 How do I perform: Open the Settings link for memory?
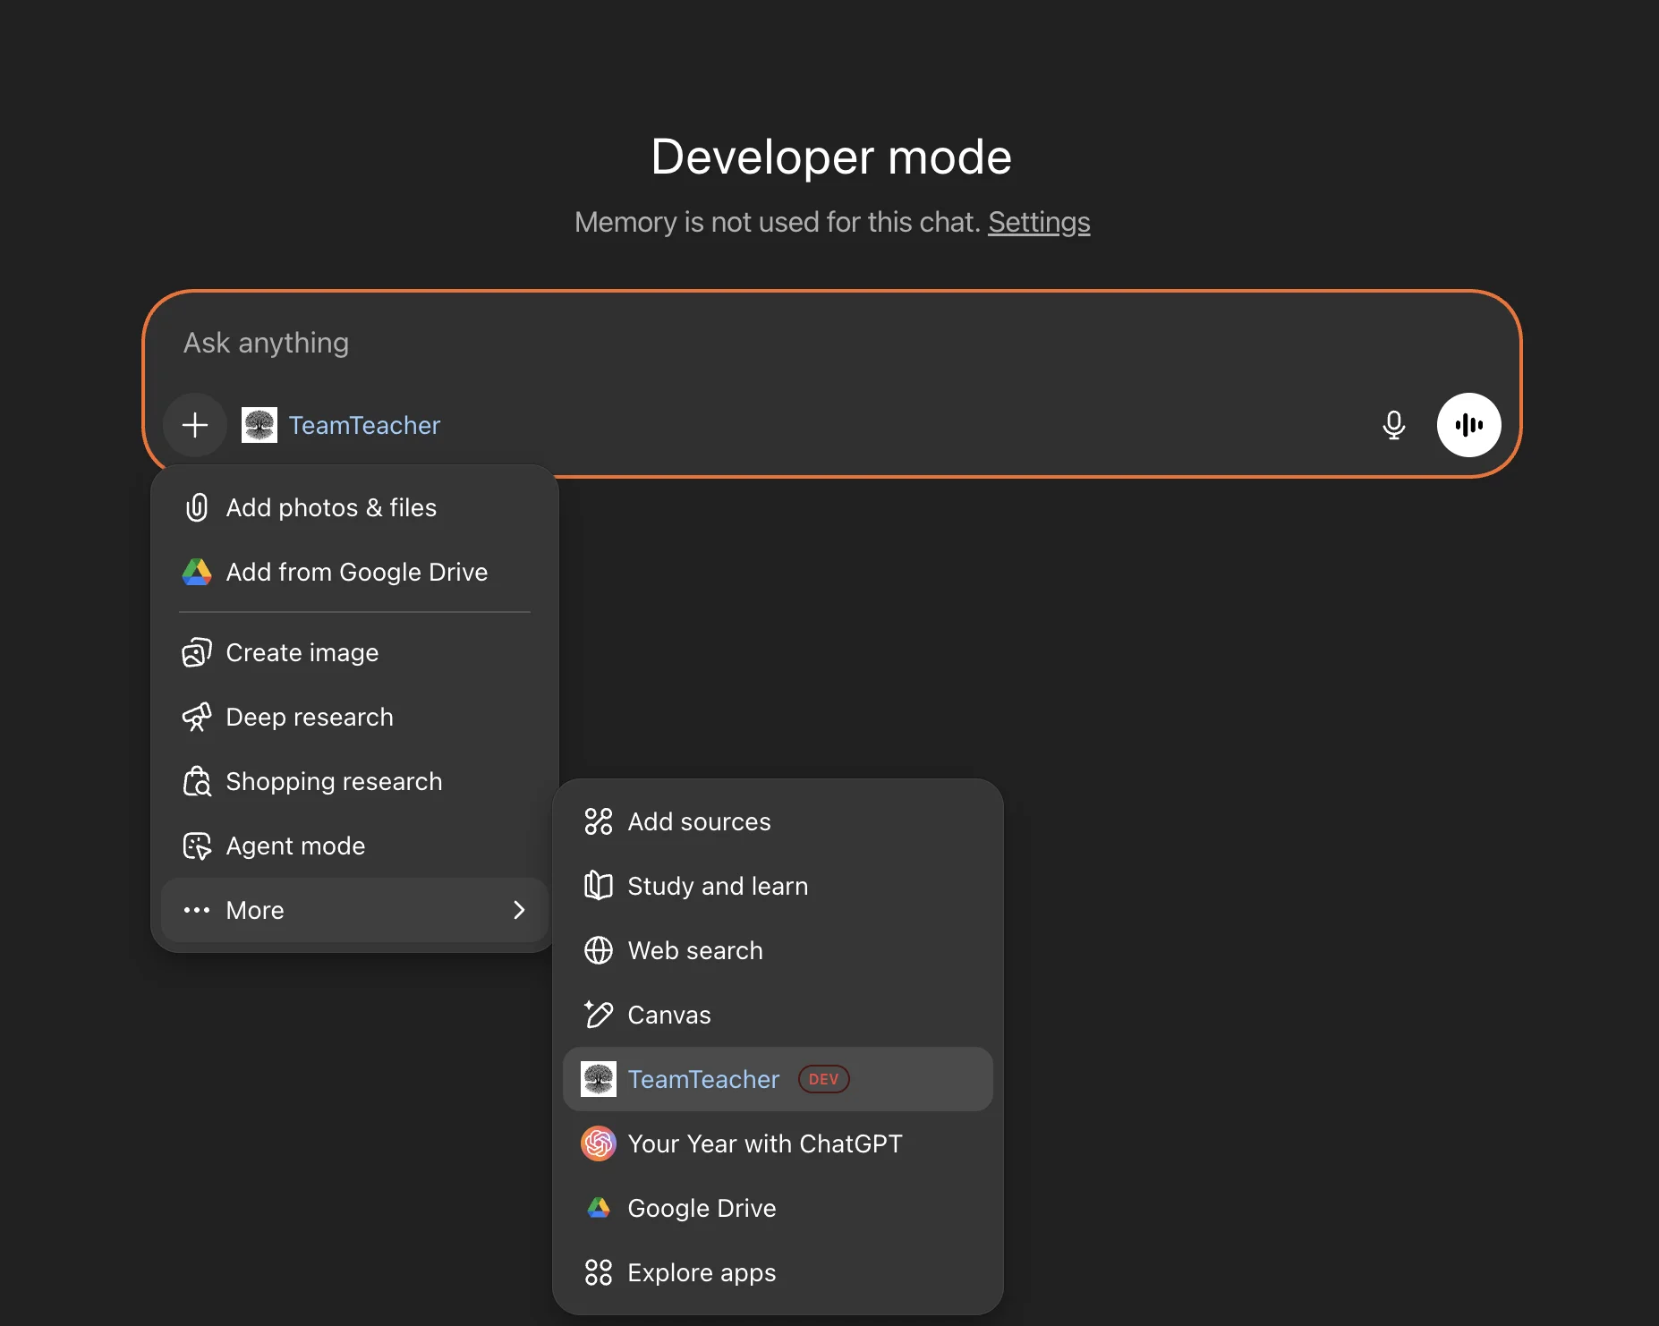[x=1038, y=222]
